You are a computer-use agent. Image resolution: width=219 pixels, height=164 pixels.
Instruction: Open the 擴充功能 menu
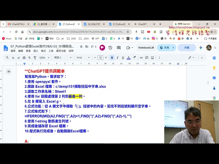pos(61,51)
